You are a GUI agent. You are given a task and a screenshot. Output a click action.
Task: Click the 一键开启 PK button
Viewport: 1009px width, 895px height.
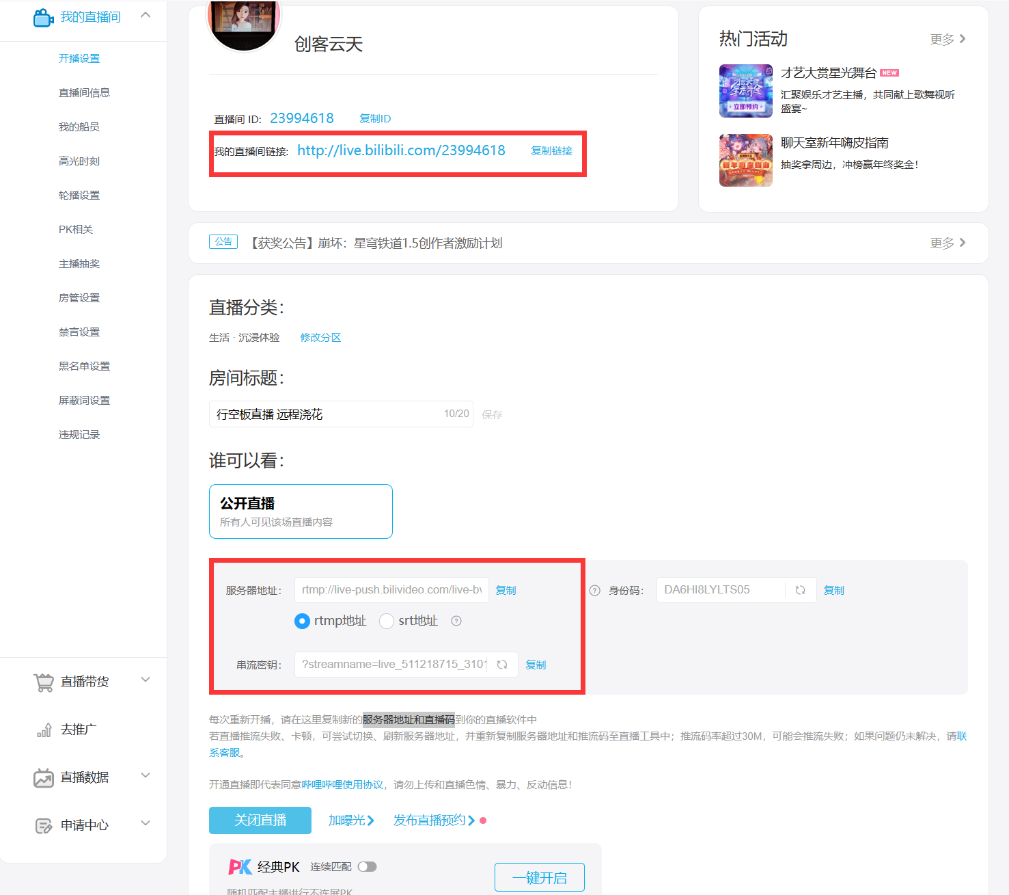coord(540,877)
